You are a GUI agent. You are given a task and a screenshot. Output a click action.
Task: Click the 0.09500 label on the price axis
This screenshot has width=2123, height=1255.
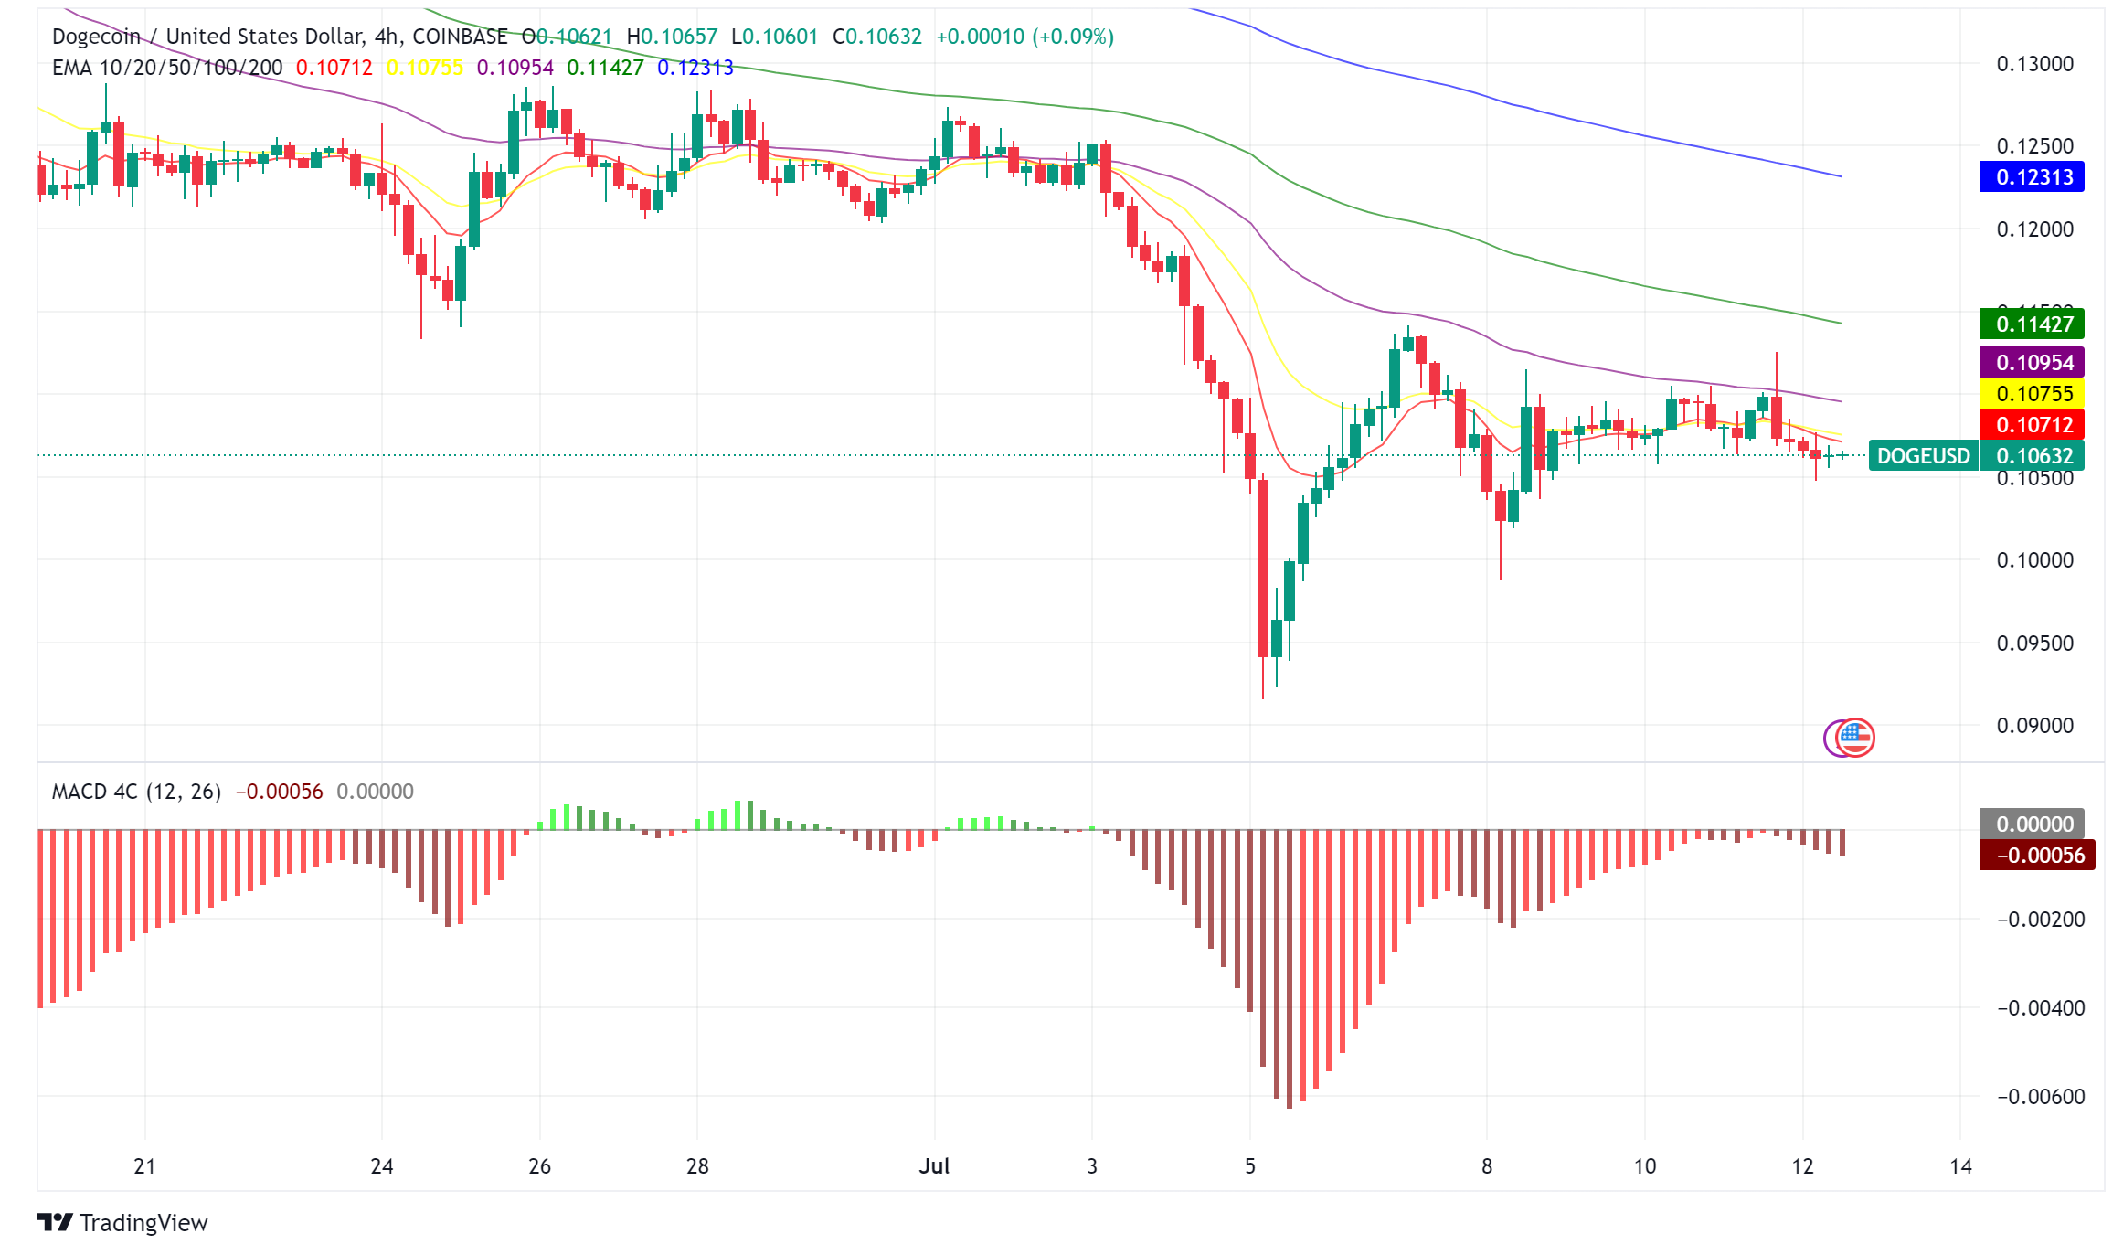point(2035,643)
